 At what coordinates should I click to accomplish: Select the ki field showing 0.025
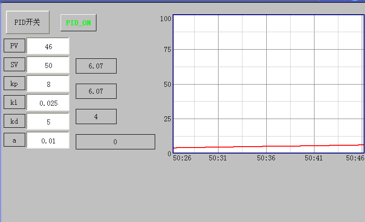pos(48,103)
